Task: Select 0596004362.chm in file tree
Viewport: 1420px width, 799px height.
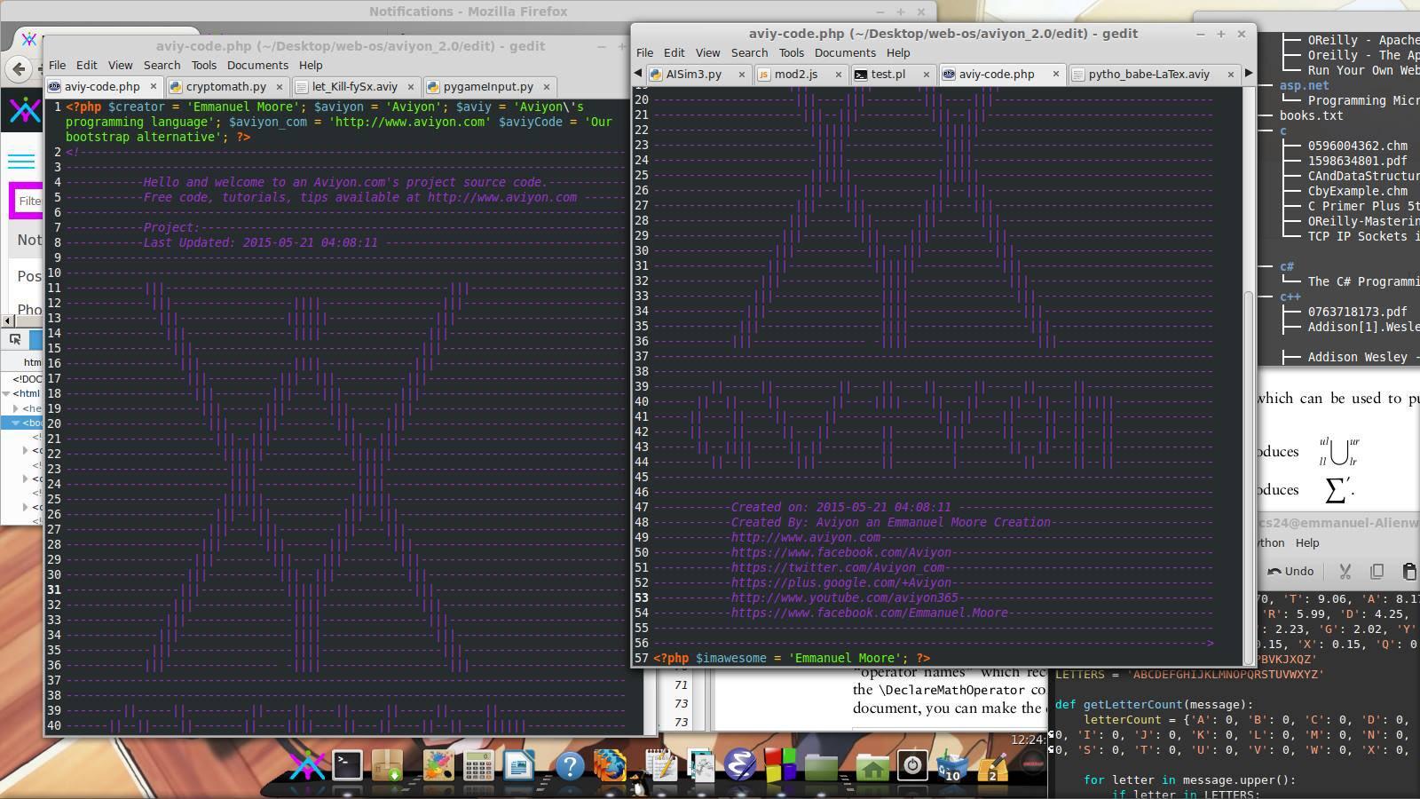Action: coord(1357,146)
